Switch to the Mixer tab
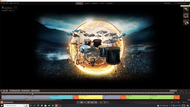The width and height of the screenshot is (190, 107). [102, 3]
